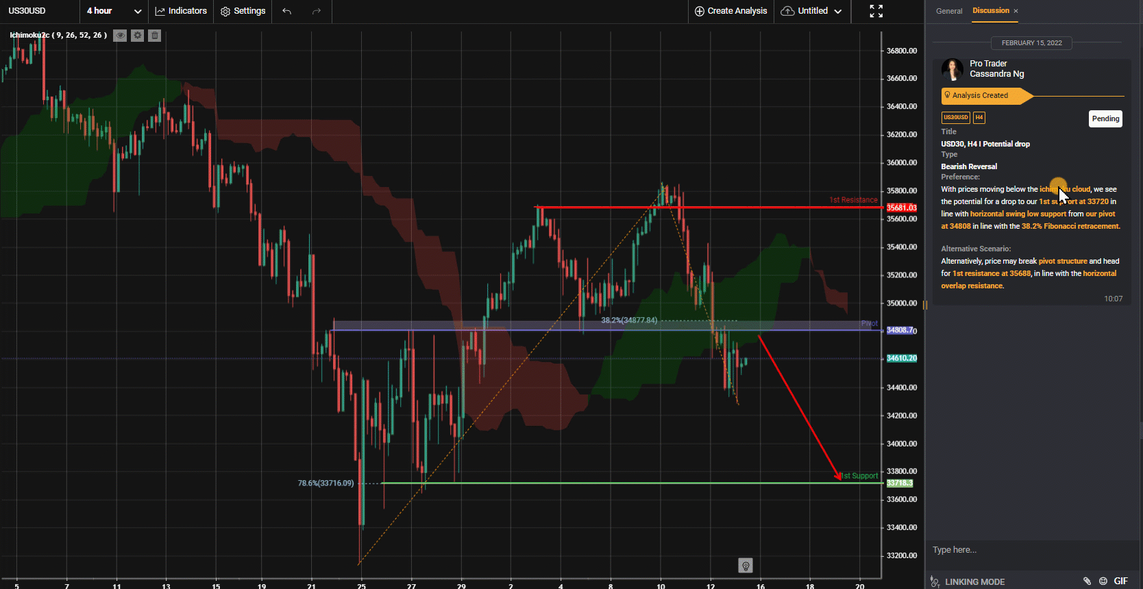Enter fullscreen chart mode

click(x=876, y=11)
